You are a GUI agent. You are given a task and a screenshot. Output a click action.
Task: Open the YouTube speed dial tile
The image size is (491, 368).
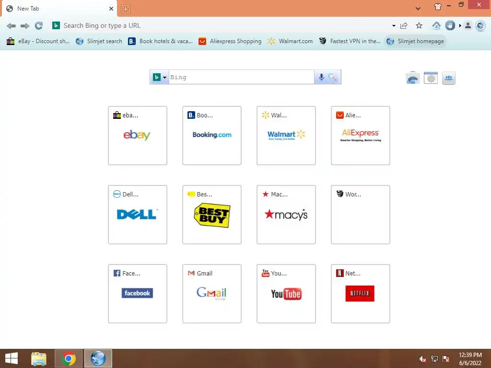pyautogui.click(x=286, y=294)
